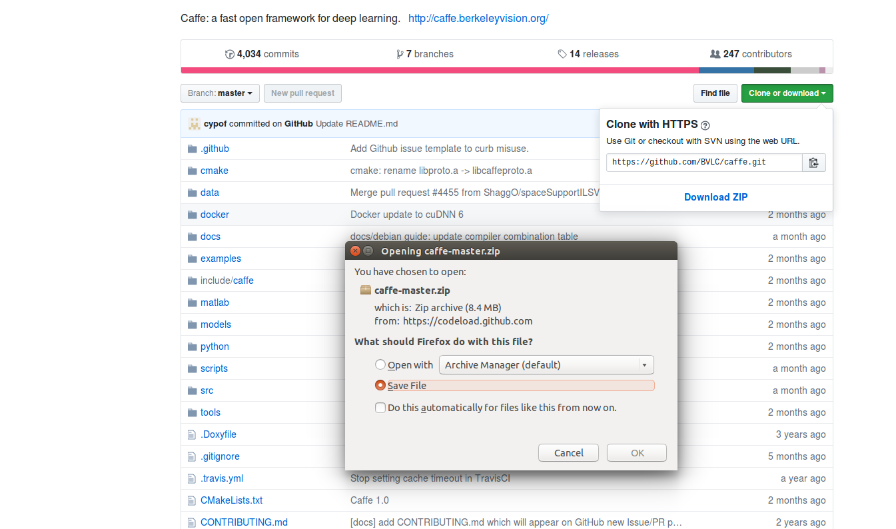Click the dark green language bar segment
The image size is (896, 529).
pyautogui.click(x=772, y=70)
